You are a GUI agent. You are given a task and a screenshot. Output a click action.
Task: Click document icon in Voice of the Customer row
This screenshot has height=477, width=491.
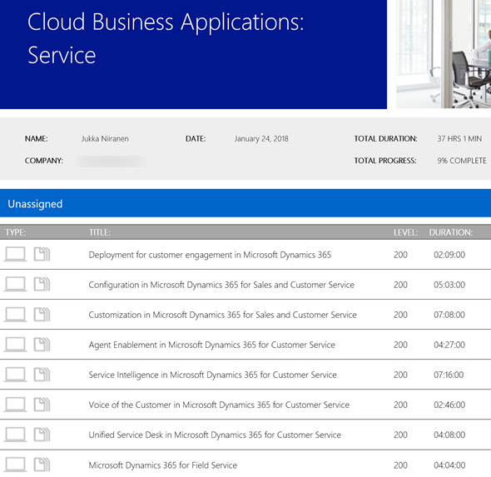click(x=42, y=405)
